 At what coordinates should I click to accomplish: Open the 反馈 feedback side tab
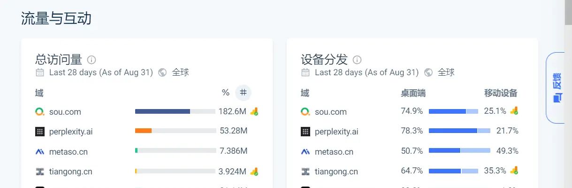tap(556, 88)
